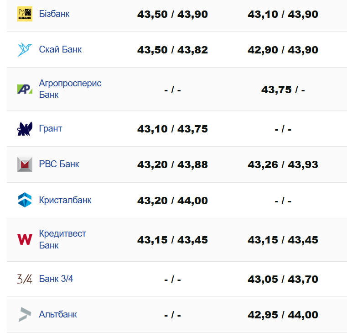
Task: Go to the Альтбанк page
Action: 58,314
